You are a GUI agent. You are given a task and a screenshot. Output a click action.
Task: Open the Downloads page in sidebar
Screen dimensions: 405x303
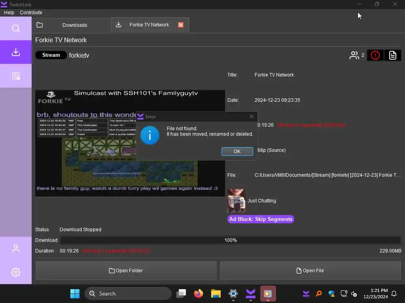click(16, 52)
